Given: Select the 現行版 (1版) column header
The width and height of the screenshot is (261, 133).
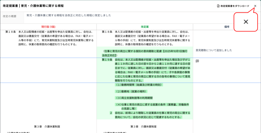Looking at the screenshot, I should 48,27.
